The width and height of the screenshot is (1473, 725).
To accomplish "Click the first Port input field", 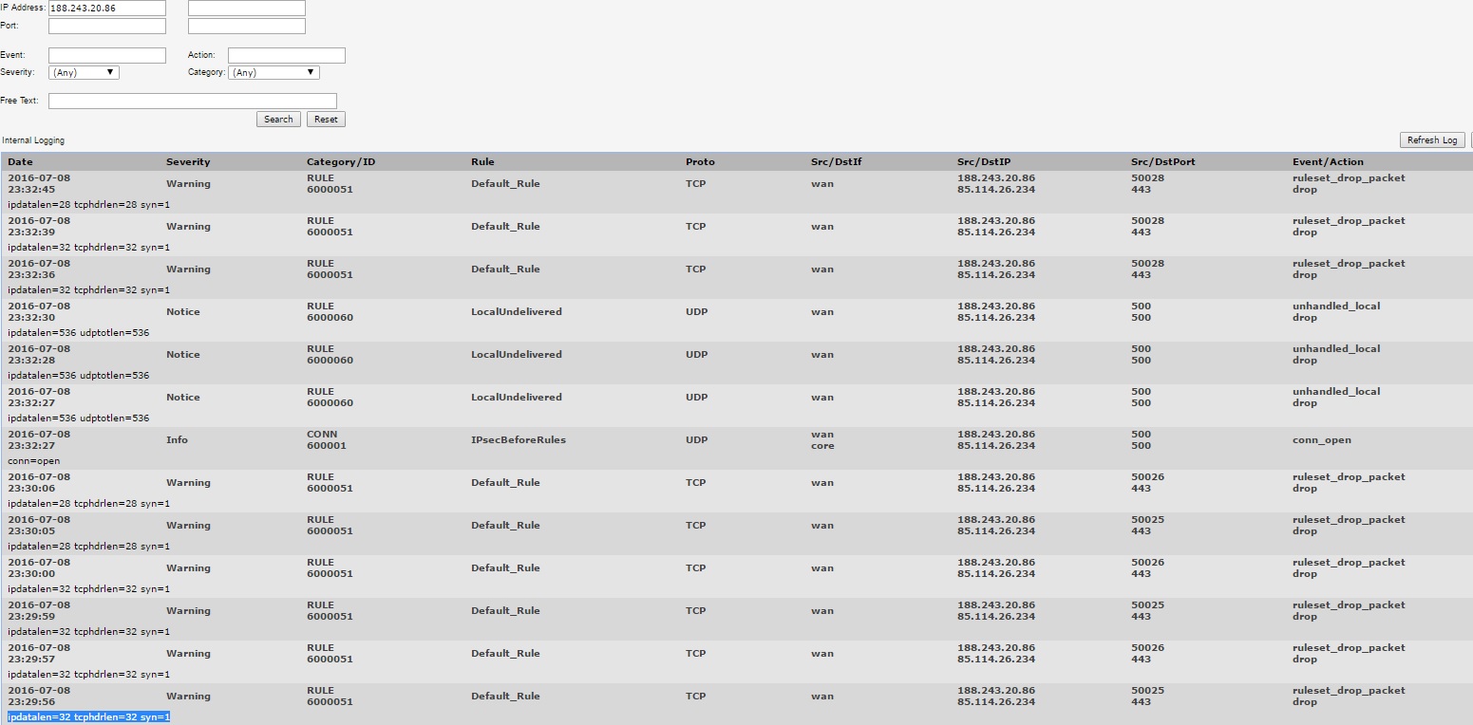I will pyautogui.click(x=106, y=27).
